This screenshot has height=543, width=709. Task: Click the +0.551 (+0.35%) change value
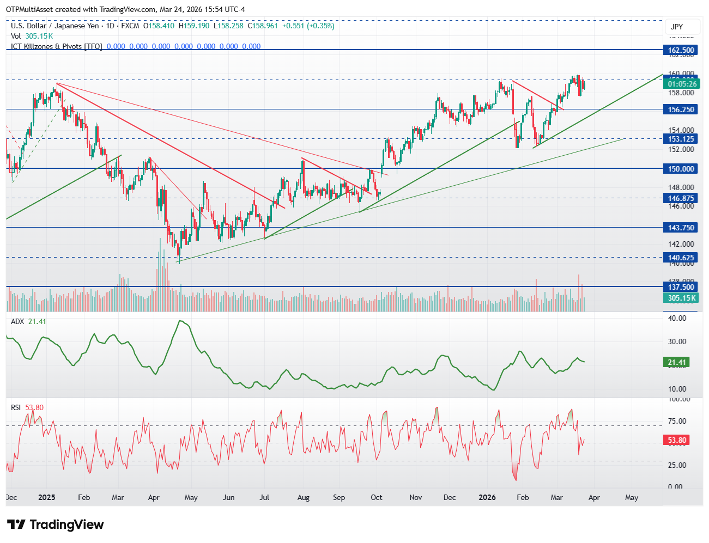click(308, 26)
